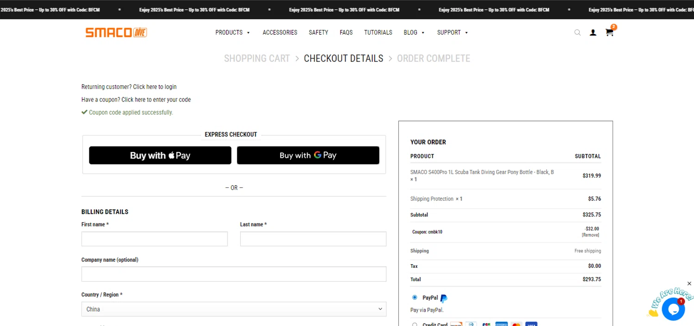Focus the Company name field
Screen dimensions: 694x326
pyautogui.click(x=234, y=274)
